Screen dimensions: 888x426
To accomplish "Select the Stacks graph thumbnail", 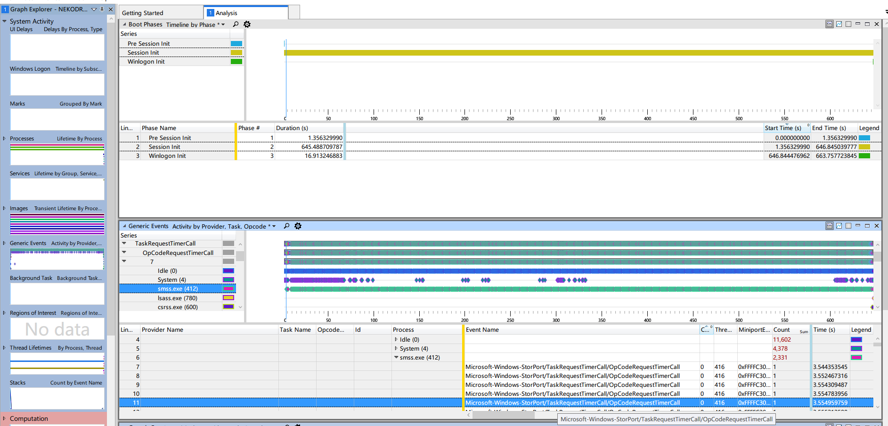I will pos(57,398).
